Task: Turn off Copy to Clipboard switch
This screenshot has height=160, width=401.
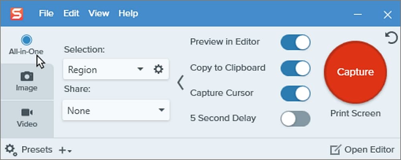Action: pyautogui.click(x=295, y=68)
